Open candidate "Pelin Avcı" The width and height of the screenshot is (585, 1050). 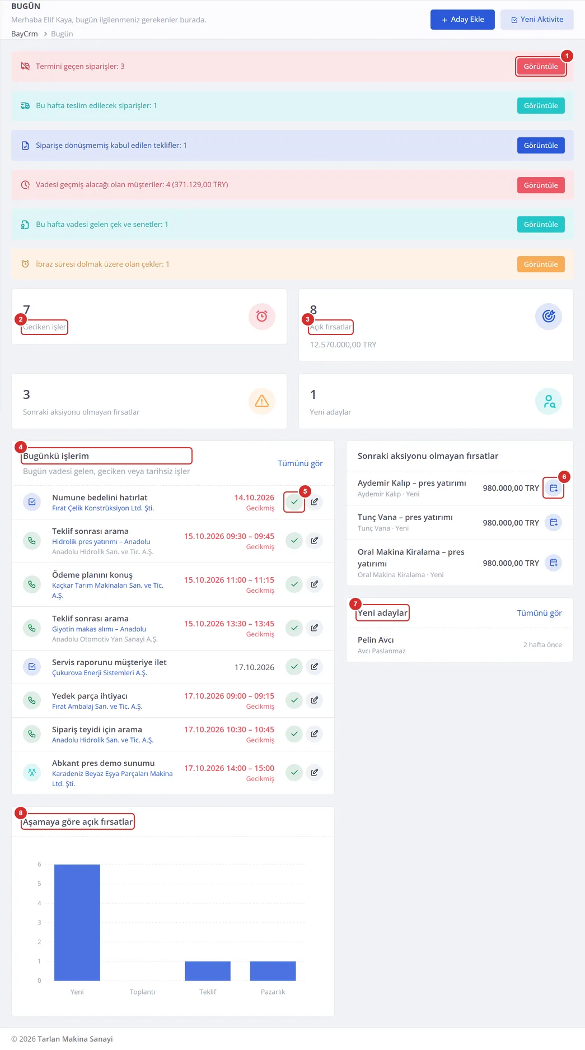(376, 640)
